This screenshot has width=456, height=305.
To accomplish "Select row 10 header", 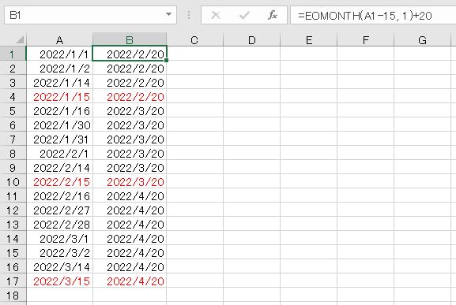I will click(13, 181).
